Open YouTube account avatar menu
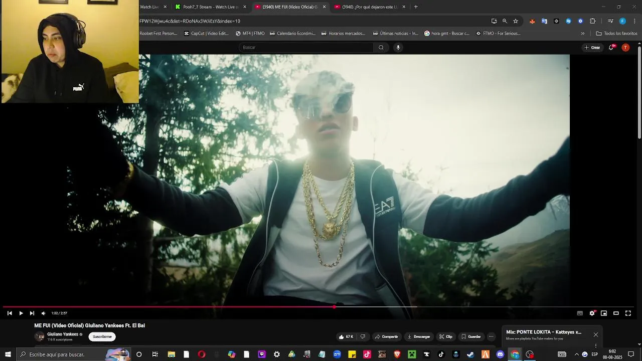Viewport: 642px width, 361px height. pyautogui.click(x=625, y=48)
